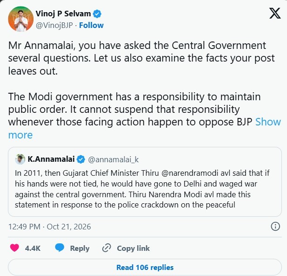
Task: Click K.Annamalai's verified badge
Action: point(81,159)
